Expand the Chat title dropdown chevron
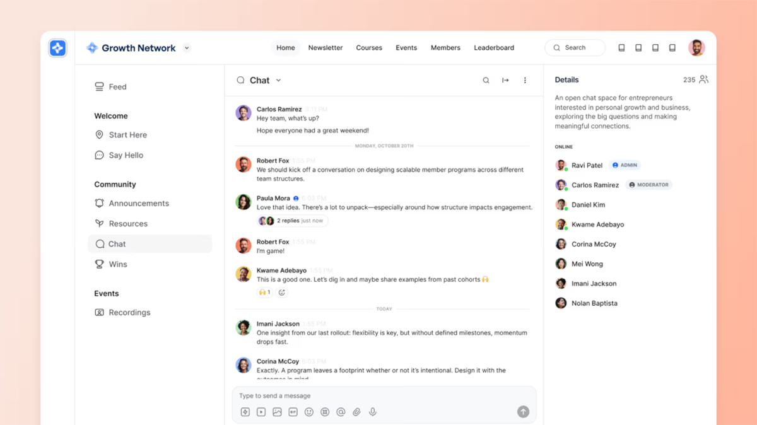757x425 pixels. pos(278,80)
